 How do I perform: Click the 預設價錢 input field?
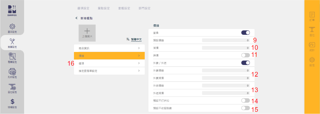pos(226,40)
